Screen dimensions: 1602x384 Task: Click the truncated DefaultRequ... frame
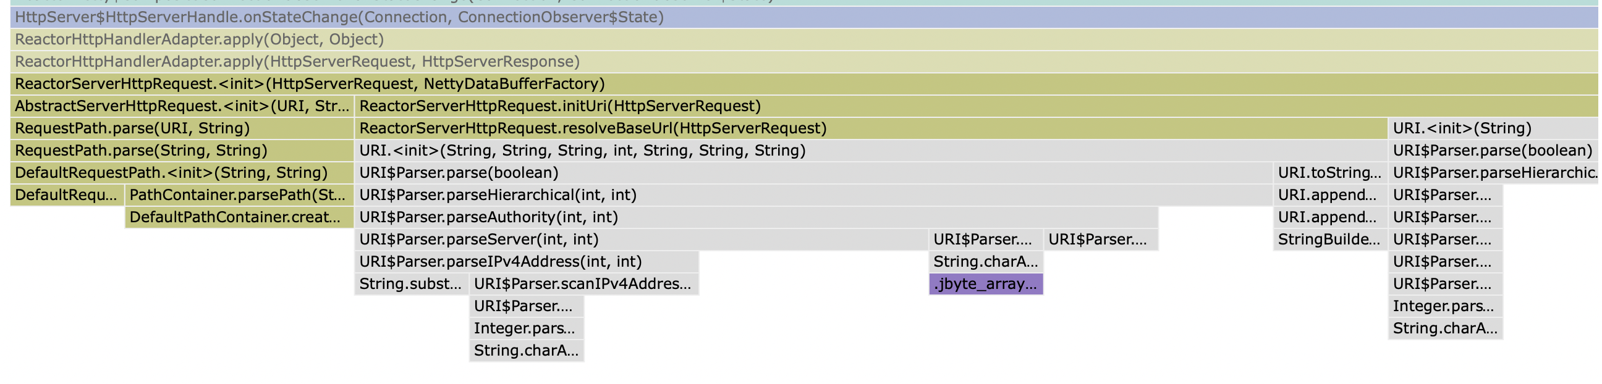68,195
